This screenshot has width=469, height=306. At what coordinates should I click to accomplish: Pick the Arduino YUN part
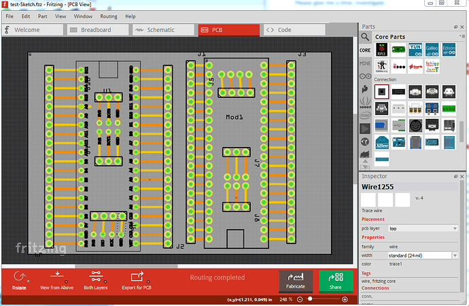click(415, 50)
